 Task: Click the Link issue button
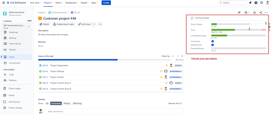tap(84, 24)
